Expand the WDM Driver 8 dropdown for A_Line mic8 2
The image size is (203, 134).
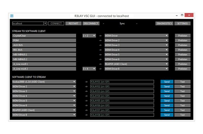[137, 69]
